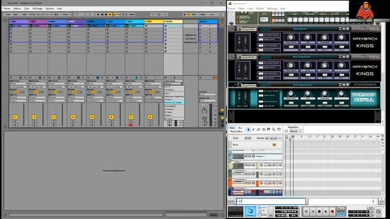Toggle track 4 activator button
The image size is (390, 219).
tap(73, 117)
